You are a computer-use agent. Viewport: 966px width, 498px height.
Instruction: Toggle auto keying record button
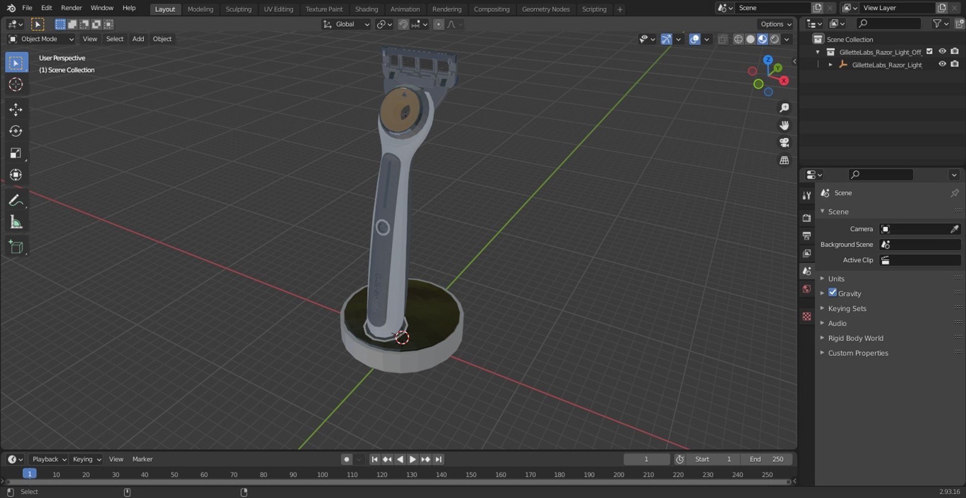[346, 459]
